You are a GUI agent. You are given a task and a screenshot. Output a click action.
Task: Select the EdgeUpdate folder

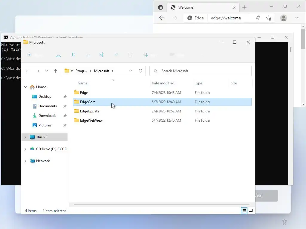click(162, 111)
